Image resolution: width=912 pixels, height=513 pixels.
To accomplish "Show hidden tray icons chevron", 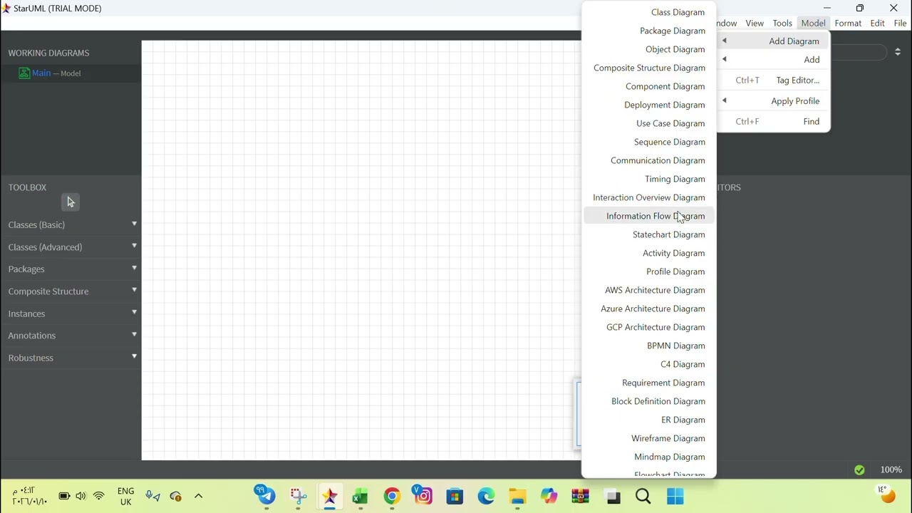I will pos(199,496).
